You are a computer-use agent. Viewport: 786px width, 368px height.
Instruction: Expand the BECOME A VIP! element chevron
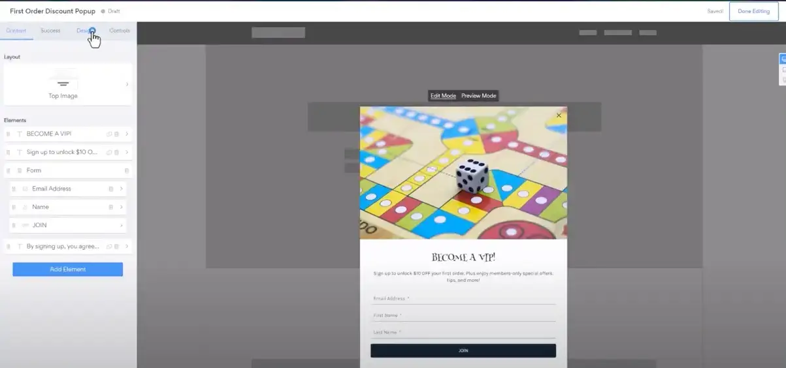coord(127,134)
